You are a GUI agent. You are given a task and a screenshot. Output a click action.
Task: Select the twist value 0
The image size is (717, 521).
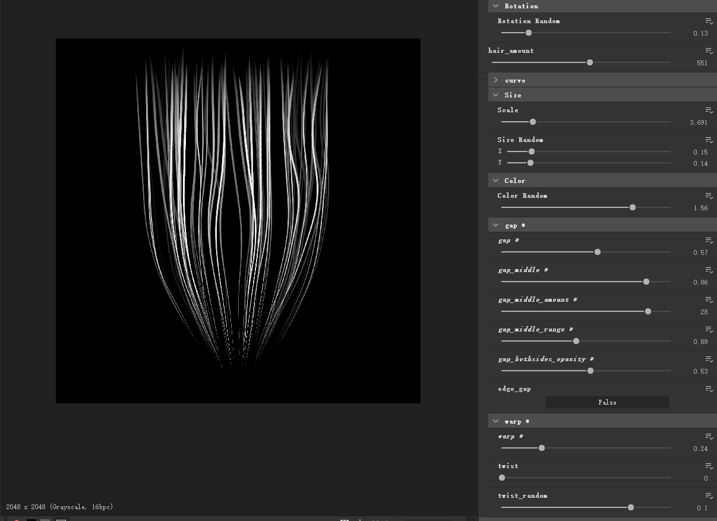tap(706, 478)
